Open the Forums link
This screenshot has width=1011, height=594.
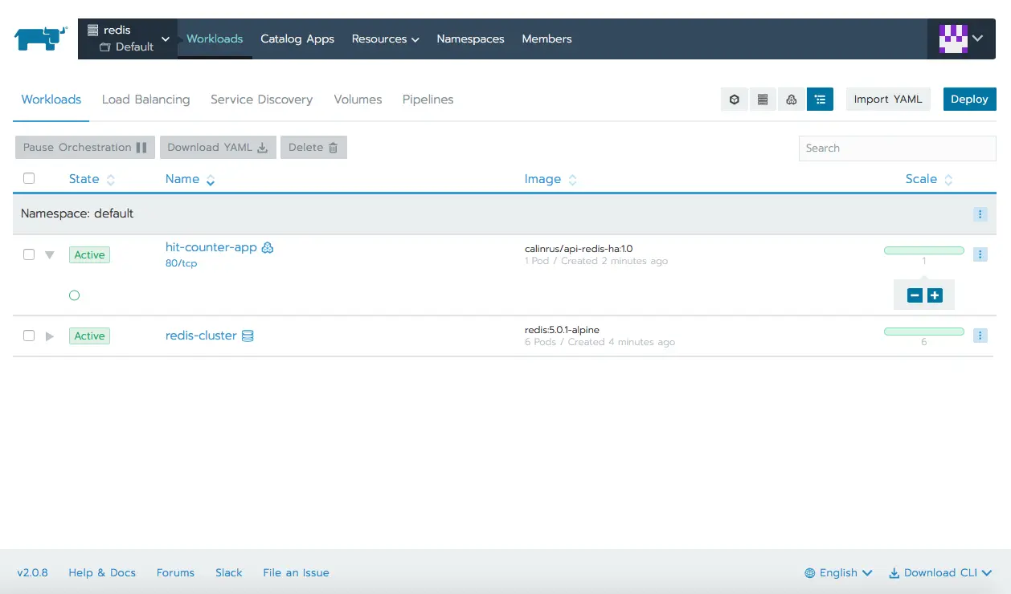click(175, 572)
